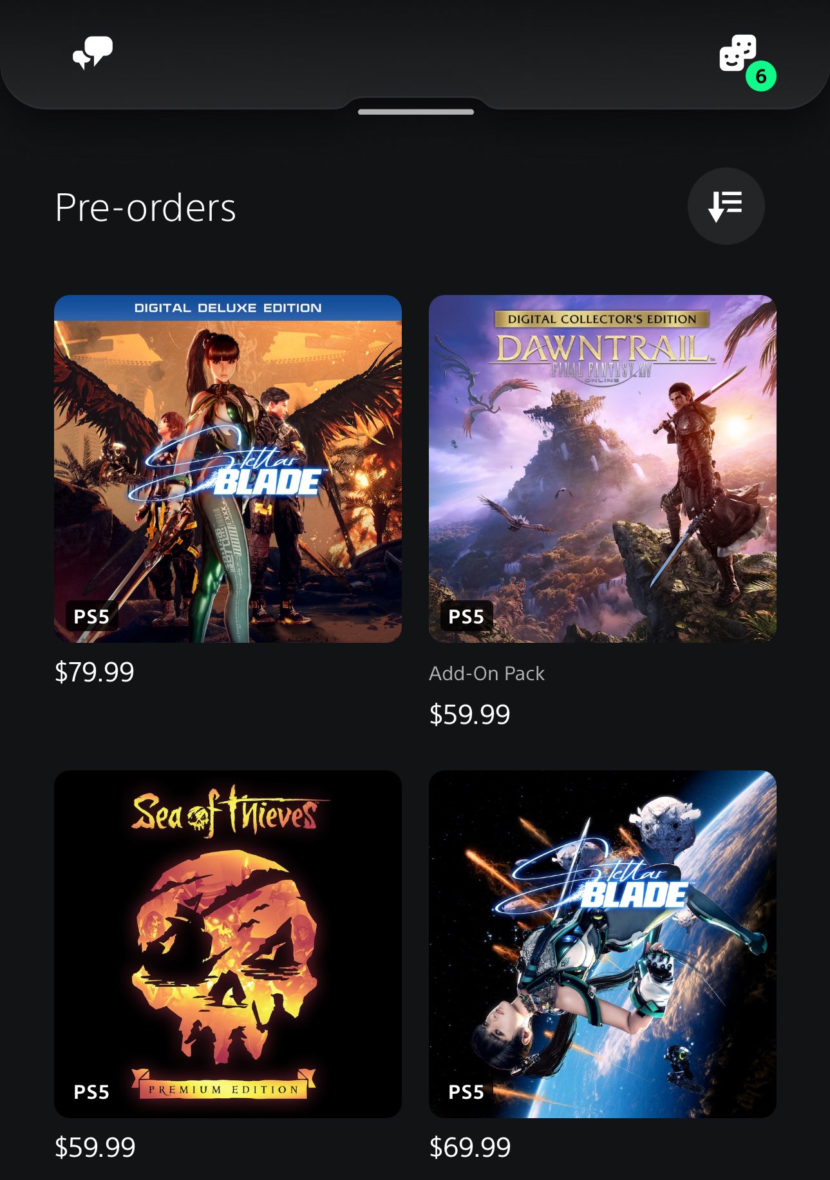Tap the PS5 tag on Dawntrail cover
The width and height of the screenshot is (830, 1180).
tap(466, 616)
